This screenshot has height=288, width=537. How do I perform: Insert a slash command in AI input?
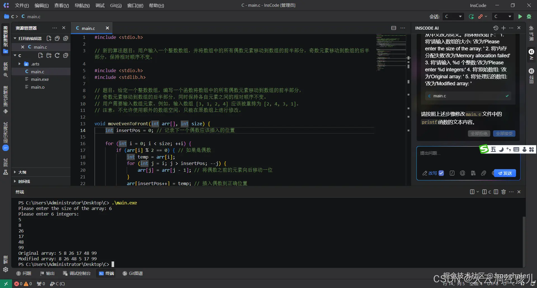point(452,173)
